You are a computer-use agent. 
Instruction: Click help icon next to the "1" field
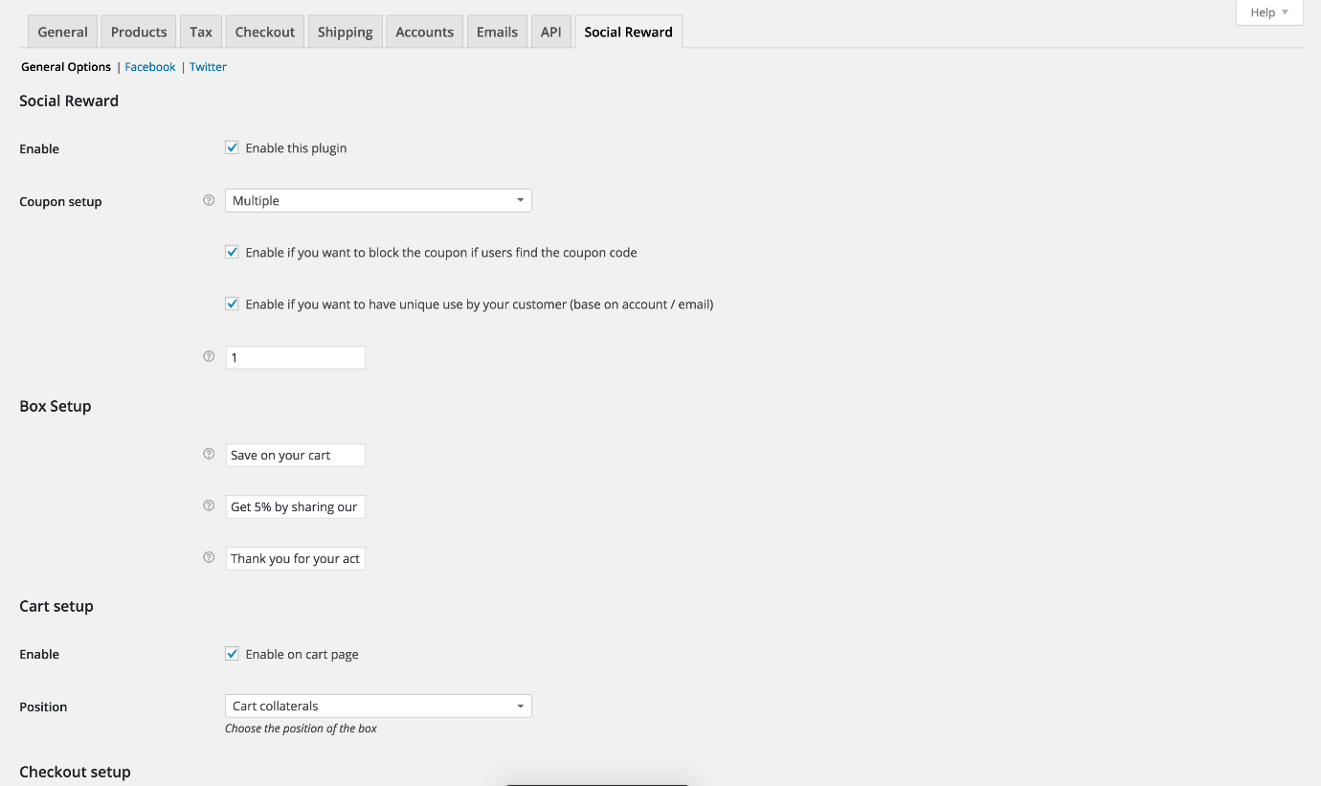(209, 357)
